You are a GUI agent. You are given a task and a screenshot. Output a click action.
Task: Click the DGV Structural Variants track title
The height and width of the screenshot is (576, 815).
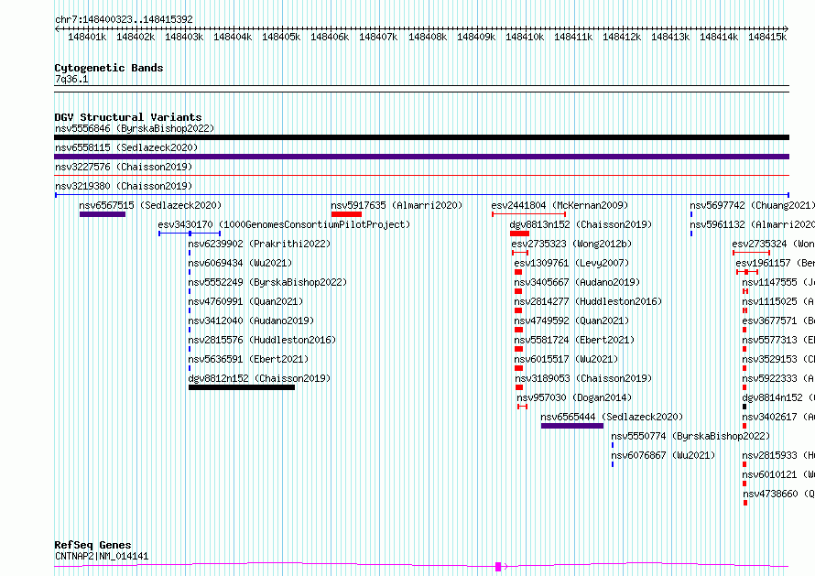click(x=128, y=117)
